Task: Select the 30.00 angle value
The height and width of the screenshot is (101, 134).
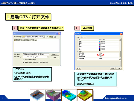Action: click(x=101, y=57)
